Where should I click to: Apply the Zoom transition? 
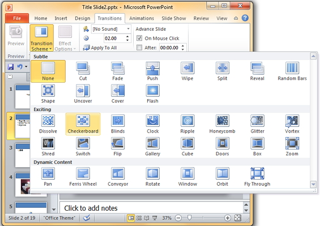coord(292,146)
